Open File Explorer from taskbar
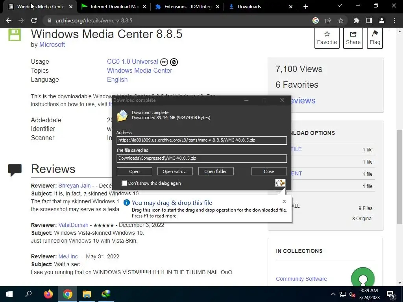 87,294
